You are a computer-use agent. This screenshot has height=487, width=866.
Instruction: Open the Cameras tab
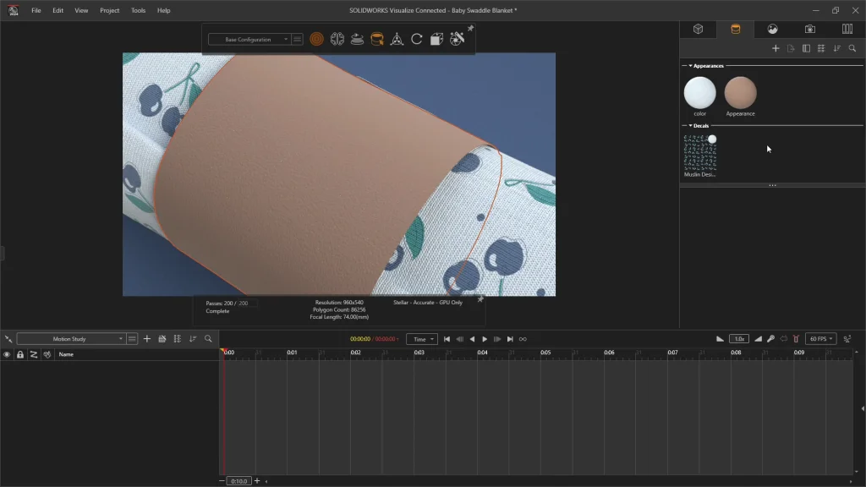click(809, 29)
